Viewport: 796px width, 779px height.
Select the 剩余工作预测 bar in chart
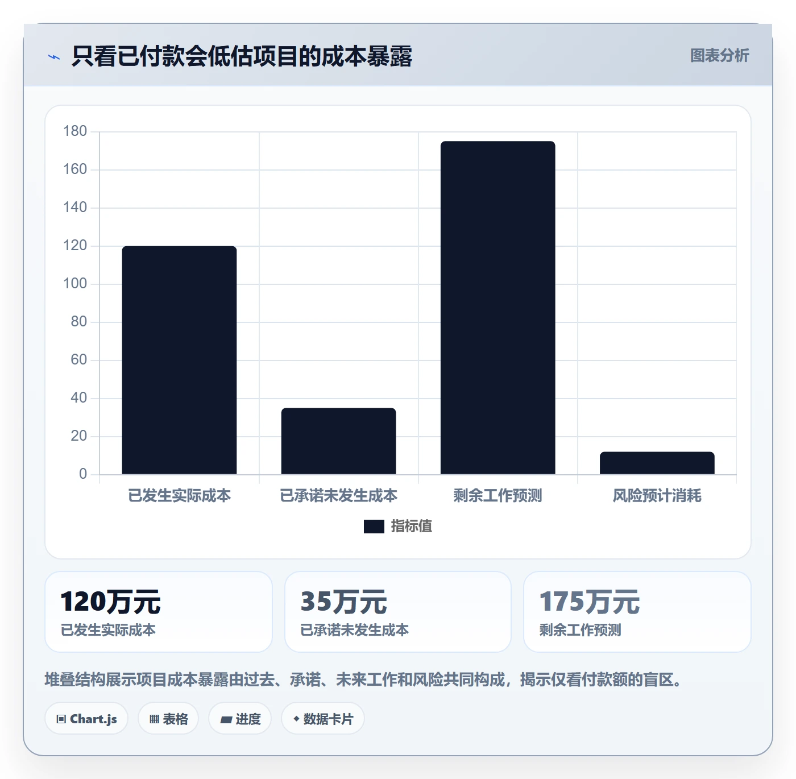tap(498, 308)
